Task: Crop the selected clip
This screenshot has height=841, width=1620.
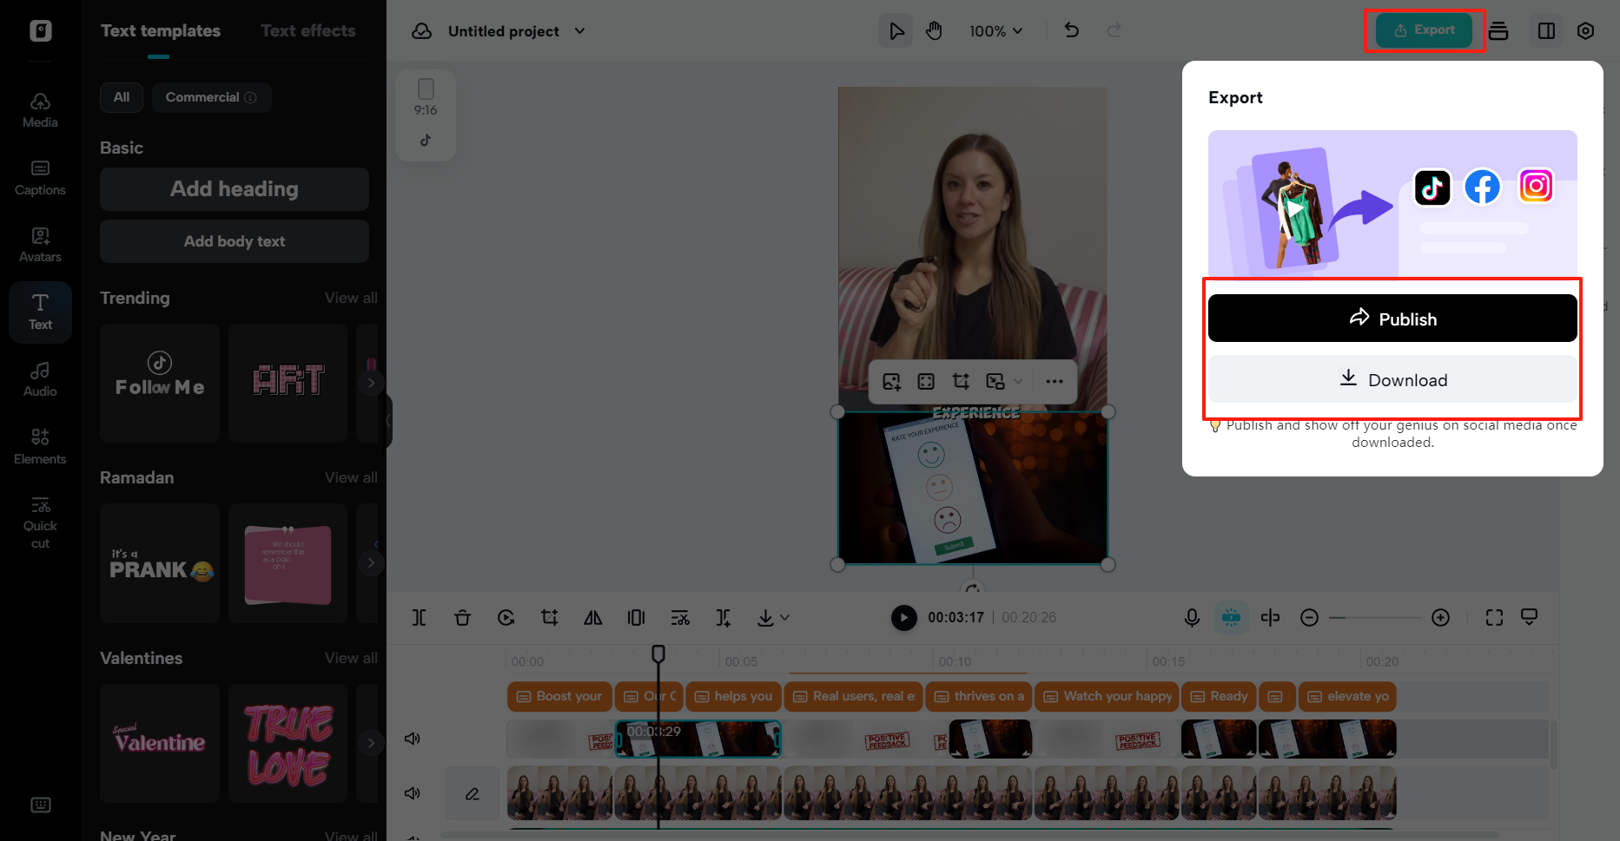Action: click(x=549, y=617)
